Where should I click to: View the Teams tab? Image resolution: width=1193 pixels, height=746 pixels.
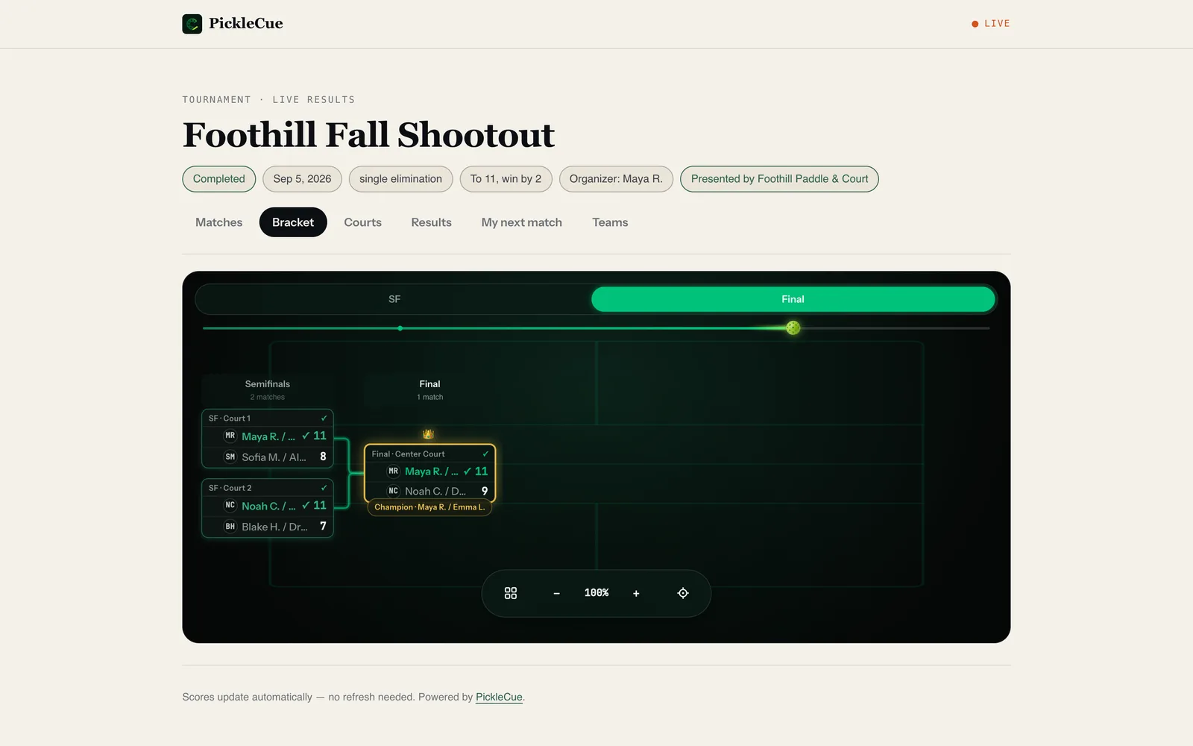click(x=610, y=222)
